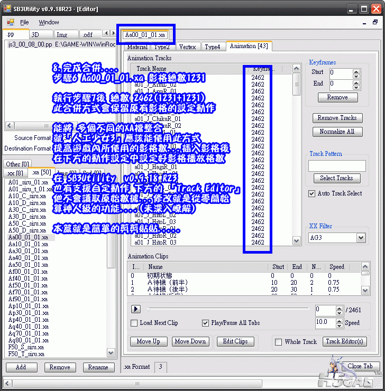Click the Keyframes End input field
The width and height of the screenshot is (385, 391).
click(341, 84)
